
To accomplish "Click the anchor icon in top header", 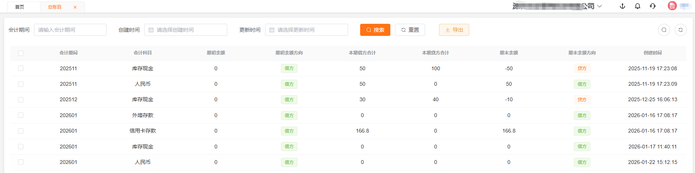I will coord(623,6).
